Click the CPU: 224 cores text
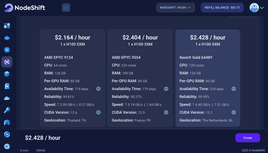Image resolution: width=268 pixels, height=153 pixels. [x=124, y=65]
